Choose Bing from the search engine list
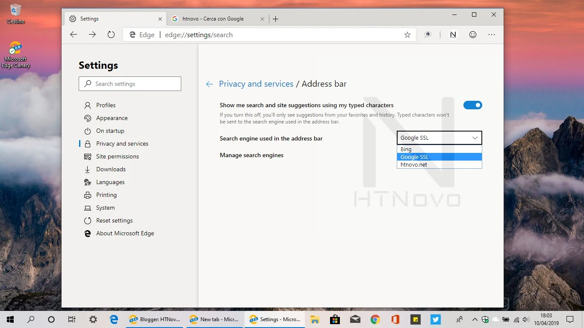Image resolution: width=584 pixels, height=328 pixels. click(x=439, y=149)
